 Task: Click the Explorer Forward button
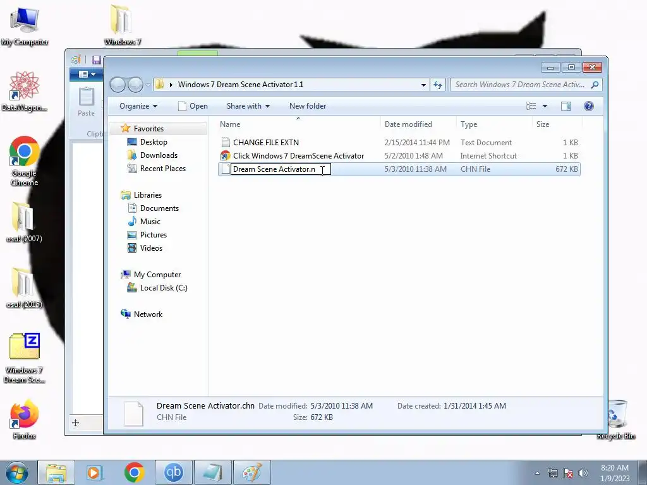coord(135,85)
